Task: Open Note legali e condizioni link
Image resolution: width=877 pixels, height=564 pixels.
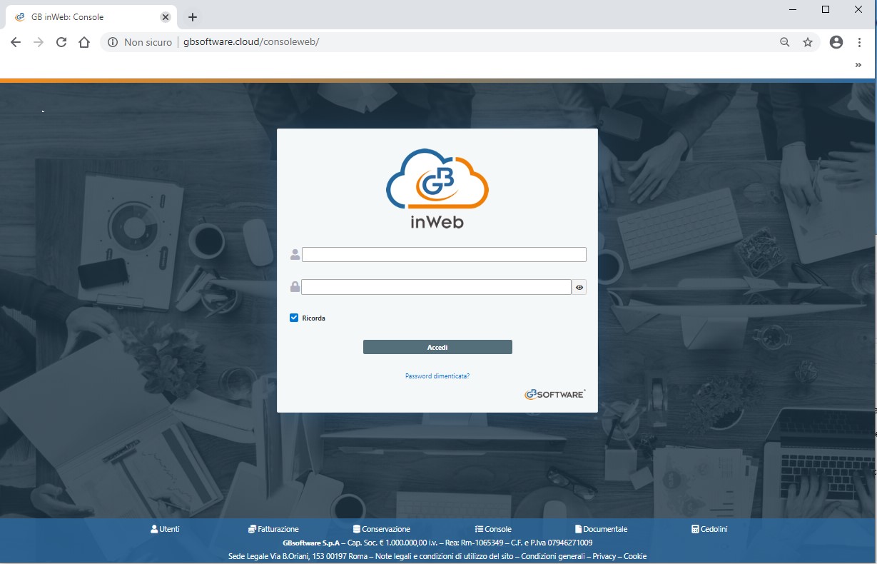Action: pyautogui.click(x=445, y=556)
